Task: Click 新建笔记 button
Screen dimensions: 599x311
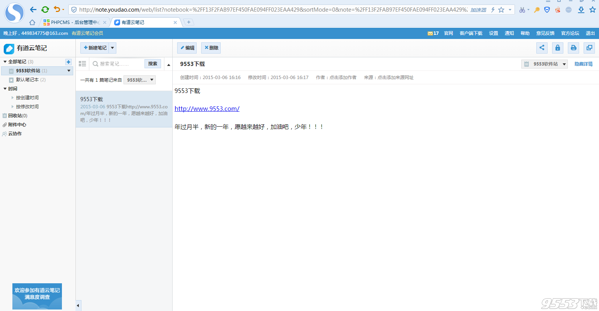Action: [x=95, y=48]
